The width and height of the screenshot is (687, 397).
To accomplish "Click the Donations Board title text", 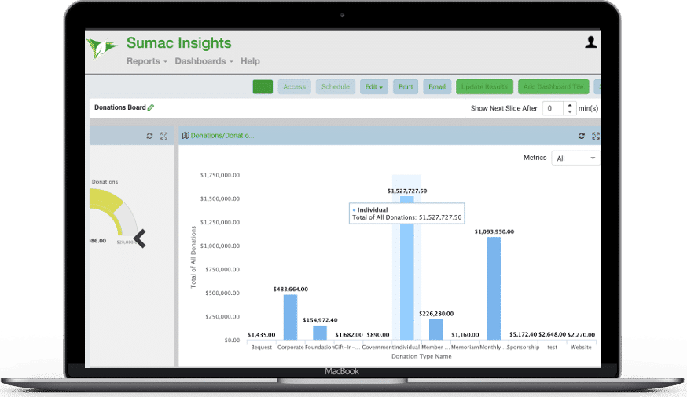I will [x=120, y=107].
